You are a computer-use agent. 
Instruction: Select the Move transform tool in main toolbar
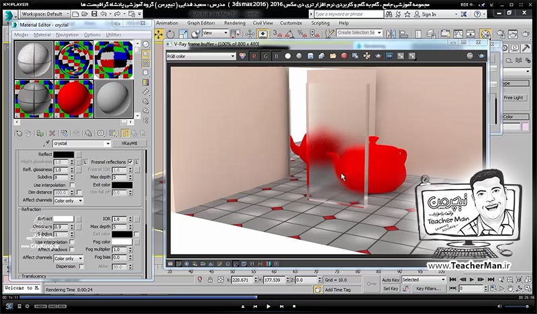(x=159, y=34)
